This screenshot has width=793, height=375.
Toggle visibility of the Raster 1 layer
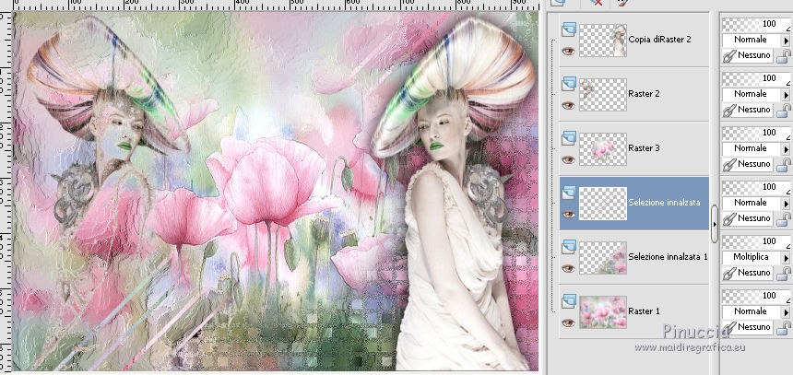pos(568,323)
